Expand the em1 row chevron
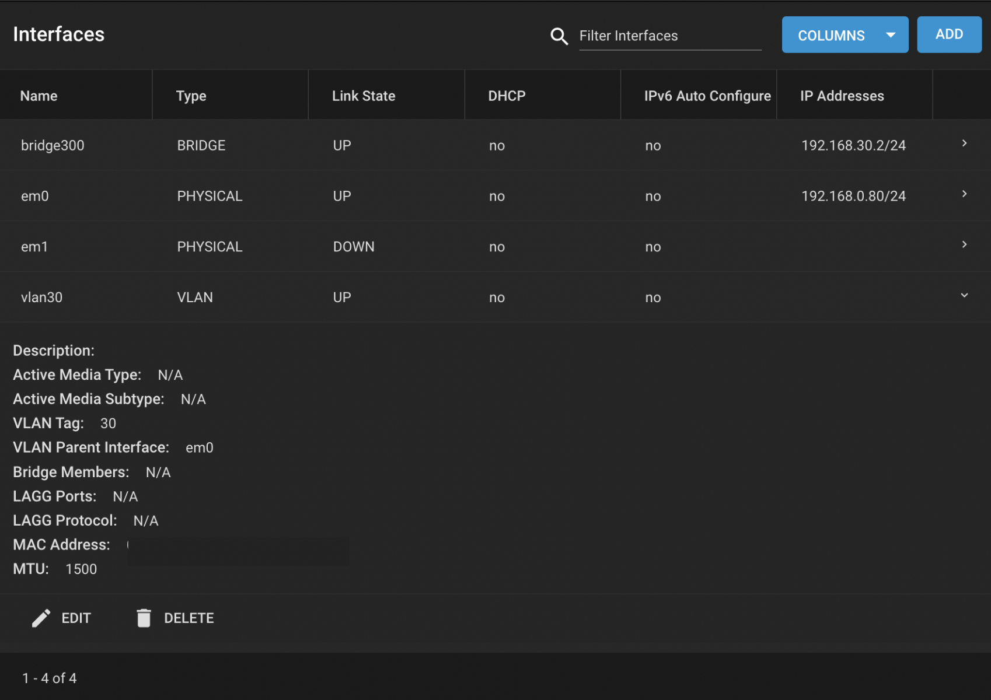991x700 pixels. click(x=964, y=245)
